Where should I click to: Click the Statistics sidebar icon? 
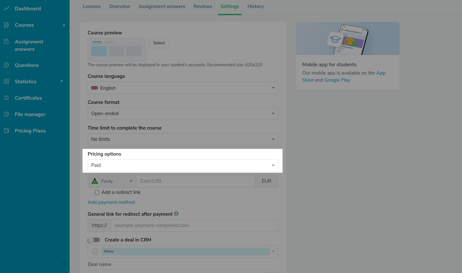tap(6, 81)
